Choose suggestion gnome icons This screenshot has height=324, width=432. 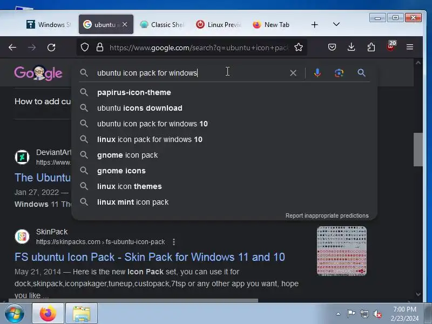pyautogui.click(x=224, y=171)
